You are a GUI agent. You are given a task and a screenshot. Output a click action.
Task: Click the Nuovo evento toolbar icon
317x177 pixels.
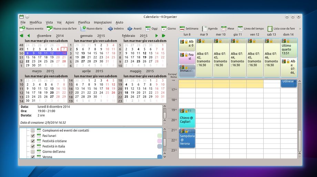[x=22, y=29]
